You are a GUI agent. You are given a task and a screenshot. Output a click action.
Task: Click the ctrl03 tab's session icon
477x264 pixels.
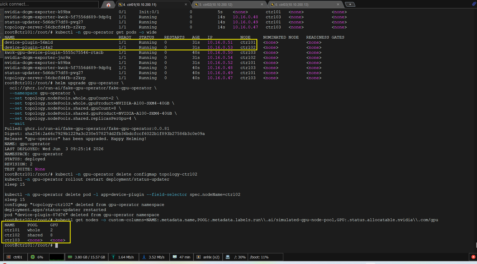click(273, 5)
